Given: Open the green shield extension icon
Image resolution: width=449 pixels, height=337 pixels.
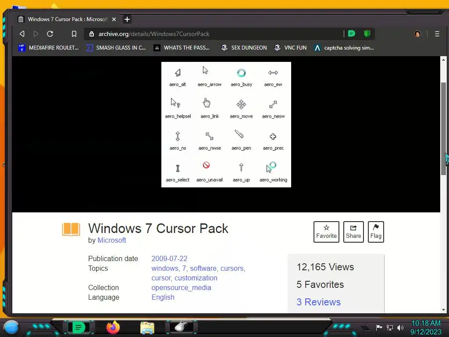Looking at the screenshot, I should click(x=367, y=34).
